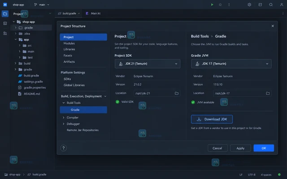
Task: Click the LF line separator in status bar
Action: (x=241, y=175)
